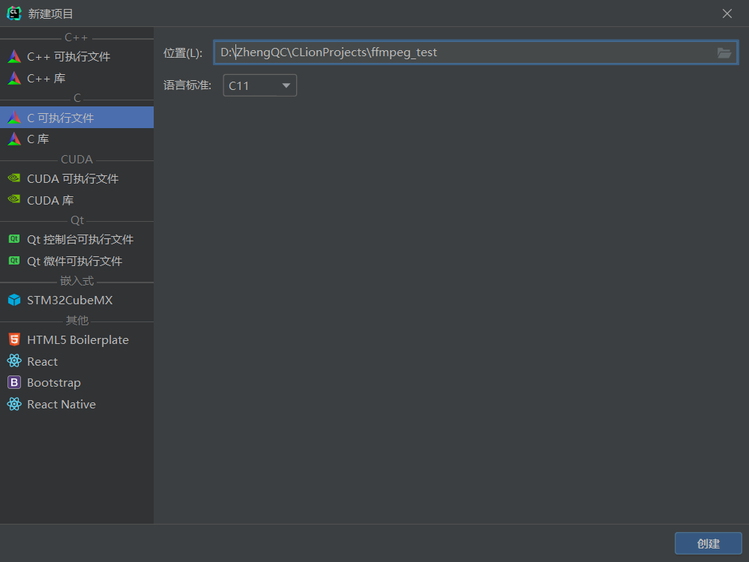
Task: Select the React project template
Action: click(42, 361)
